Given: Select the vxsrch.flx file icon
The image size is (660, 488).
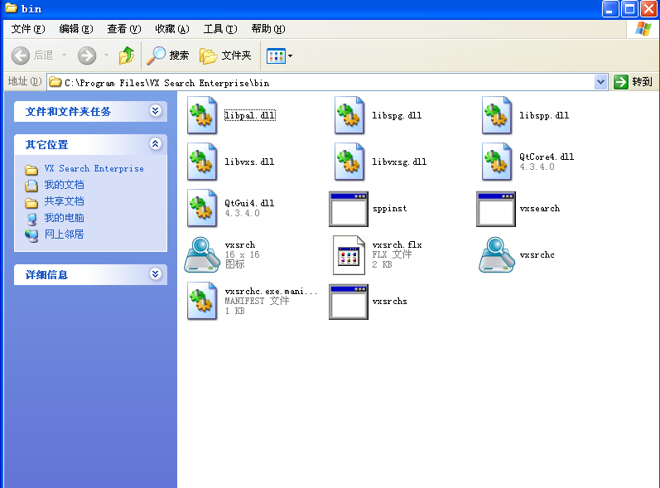Looking at the screenshot, I should point(349,255).
